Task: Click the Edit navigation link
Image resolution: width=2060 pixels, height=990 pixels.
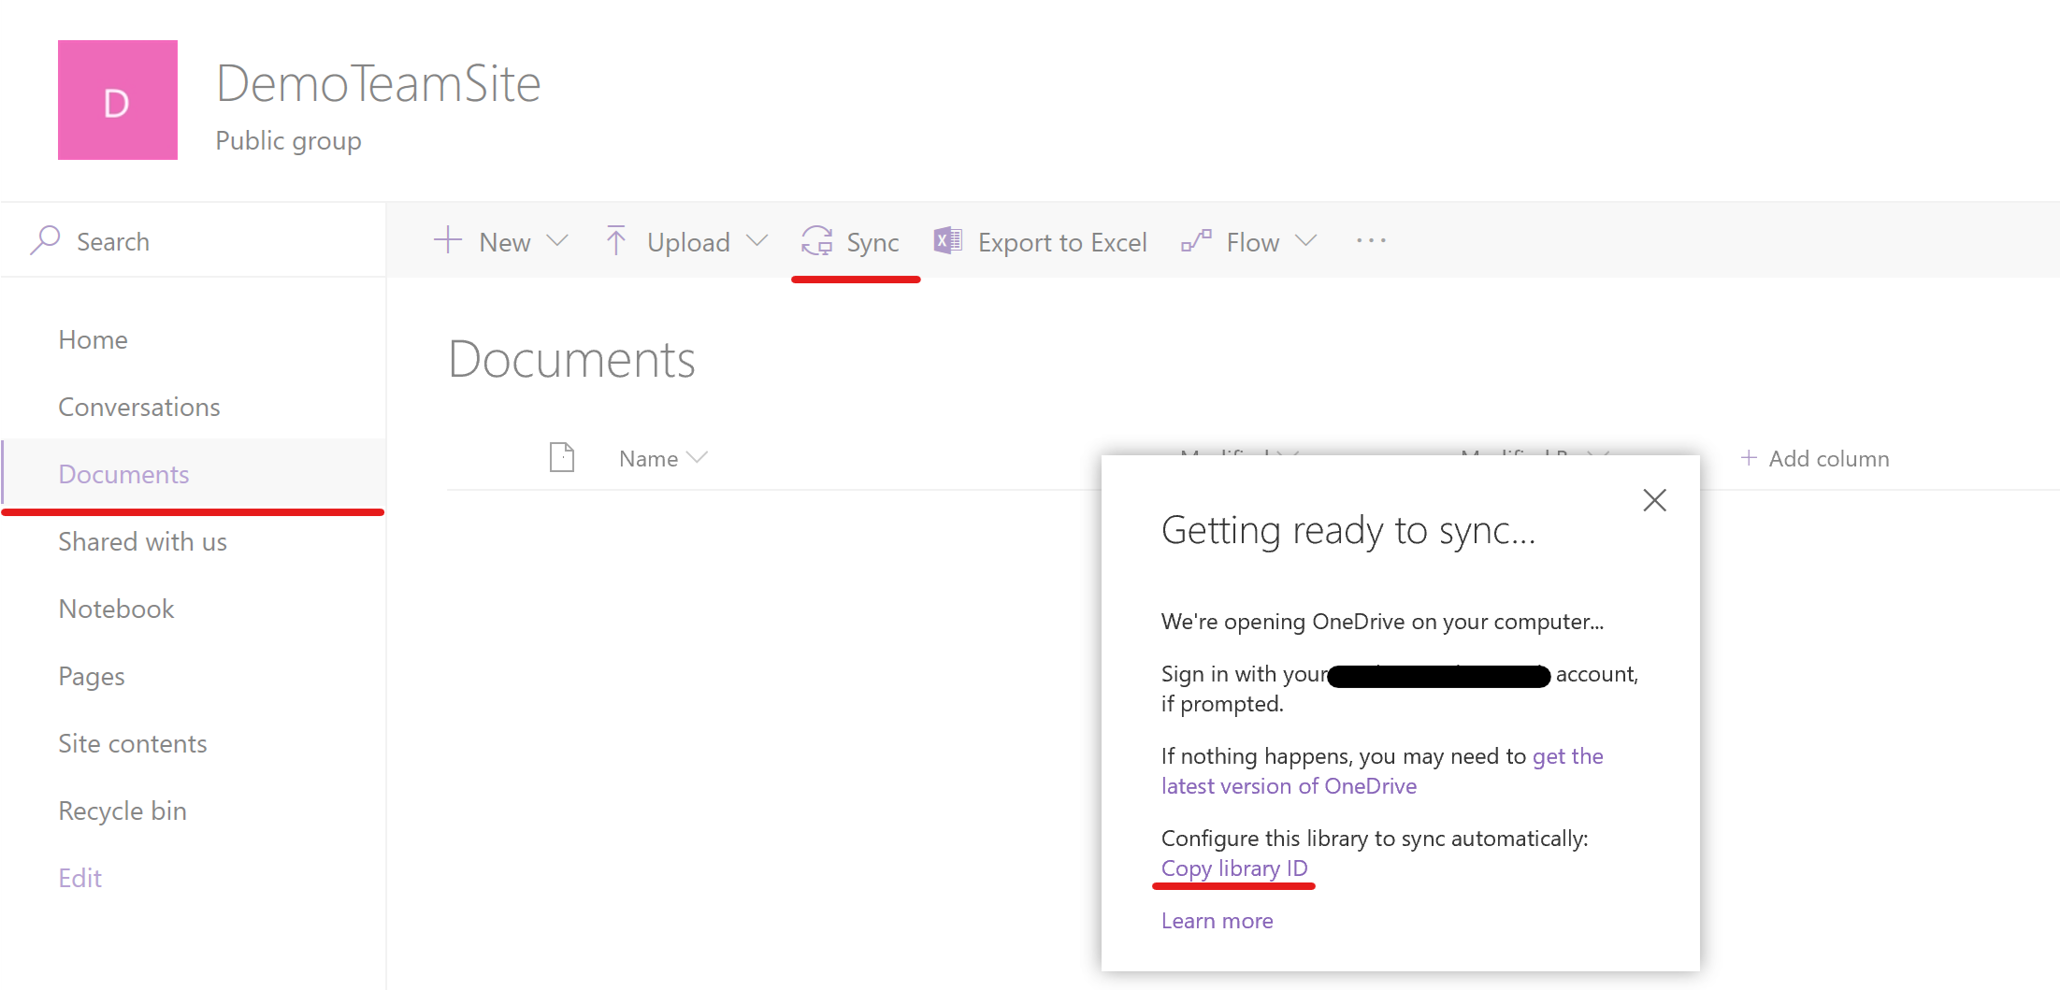Action: pyautogui.click(x=79, y=878)
